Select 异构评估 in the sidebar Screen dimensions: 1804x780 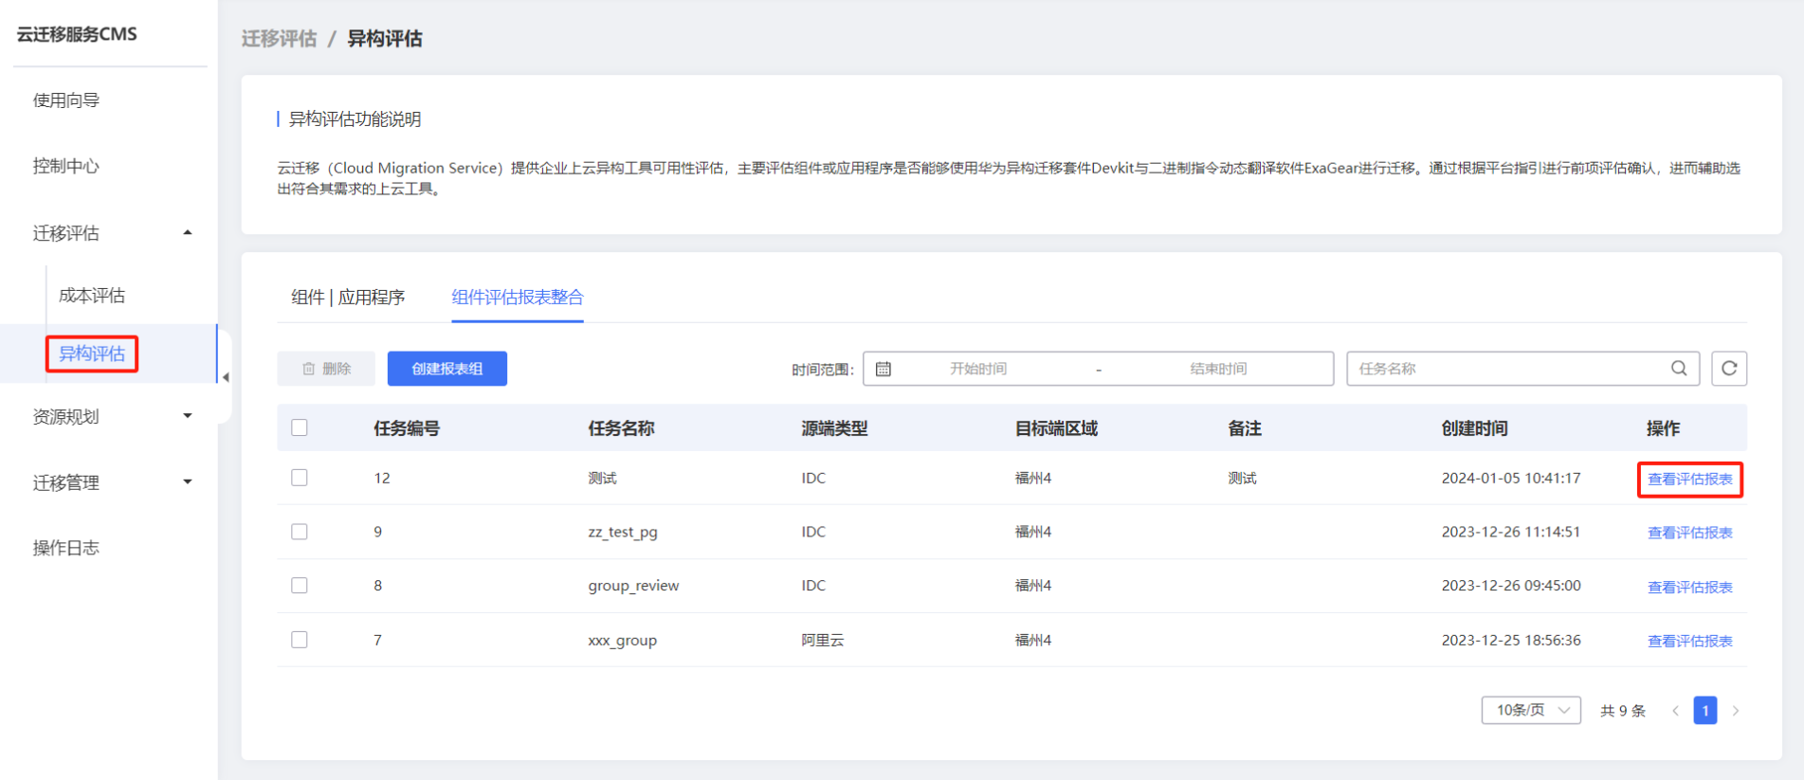point(92,354)
